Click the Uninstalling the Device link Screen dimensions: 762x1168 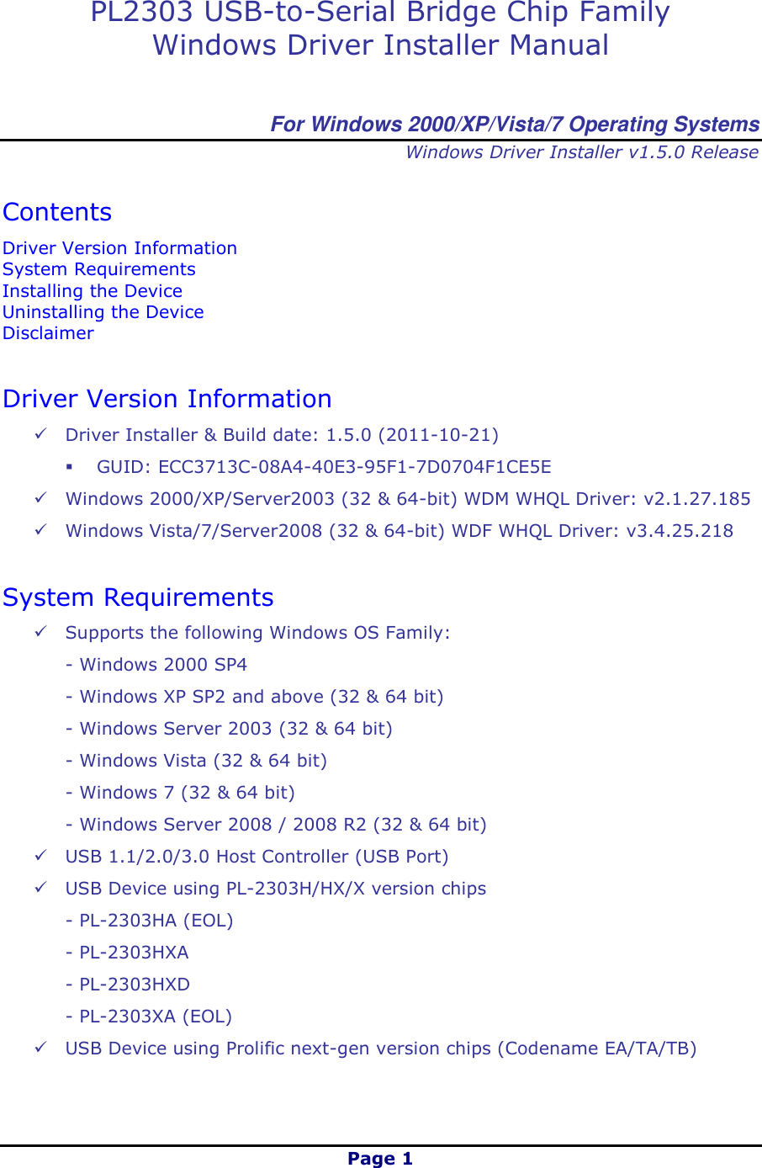pyautogui.click(x=103, y=312)
